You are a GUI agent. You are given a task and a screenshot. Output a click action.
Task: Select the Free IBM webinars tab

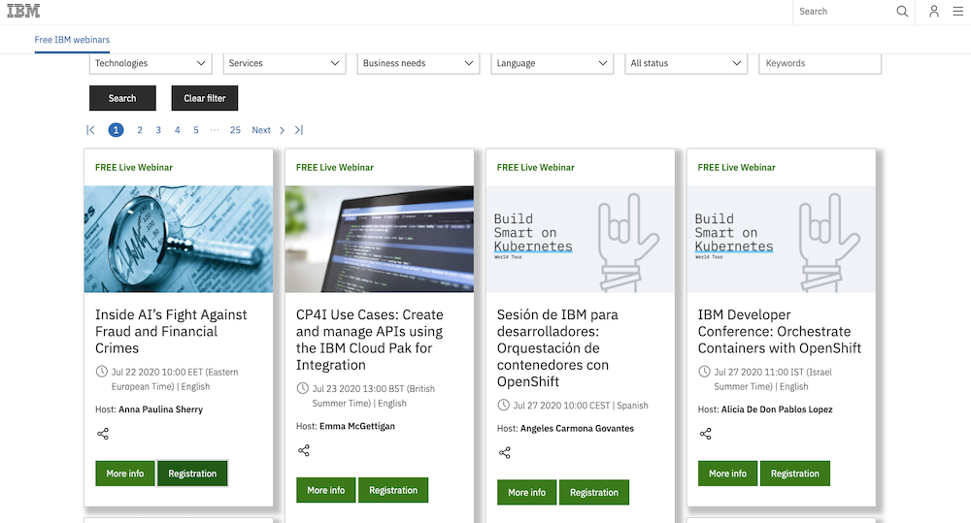pos(72,40)
